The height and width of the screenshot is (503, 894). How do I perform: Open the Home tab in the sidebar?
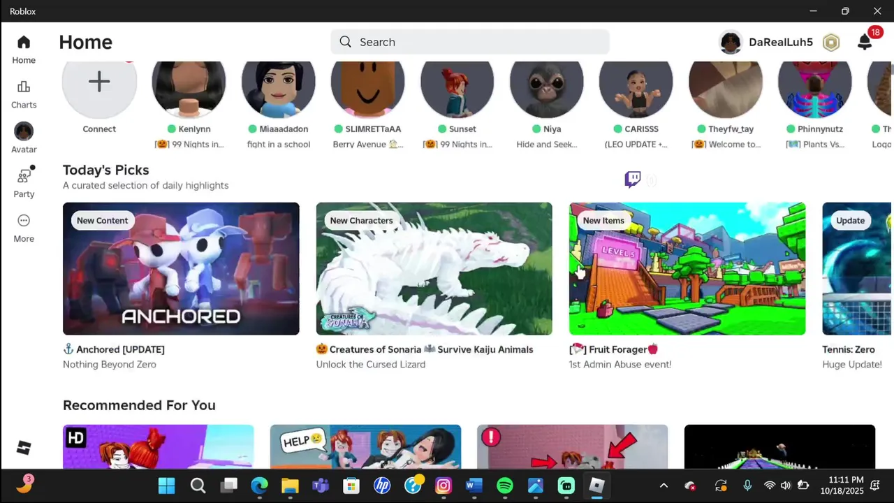[23, 50]
